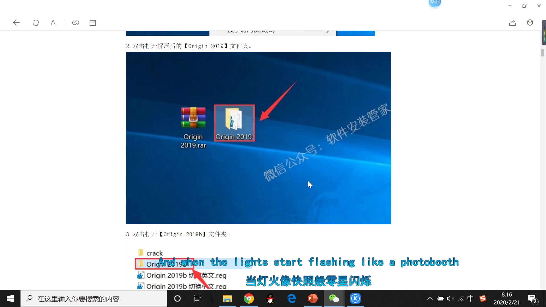Click Task View button in taskbar

click(x=198, y=298)
